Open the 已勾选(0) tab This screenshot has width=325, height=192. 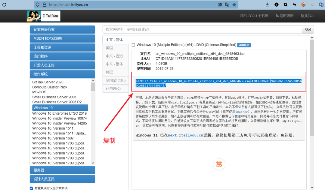tap(116, 88)
